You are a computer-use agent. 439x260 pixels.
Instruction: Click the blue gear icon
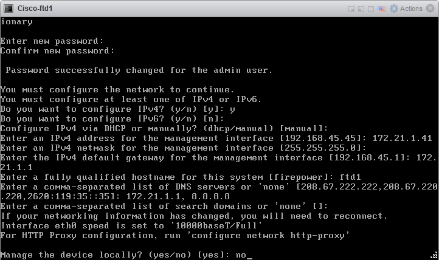393,9
